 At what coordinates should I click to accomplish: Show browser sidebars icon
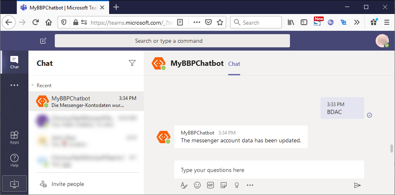[x=304, y=22]
